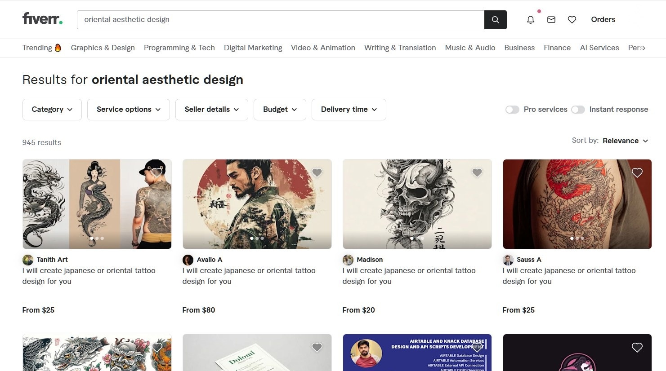Visit the Avallo A seller name
This screenshot has width=666, height=371.
coord(210,260)
